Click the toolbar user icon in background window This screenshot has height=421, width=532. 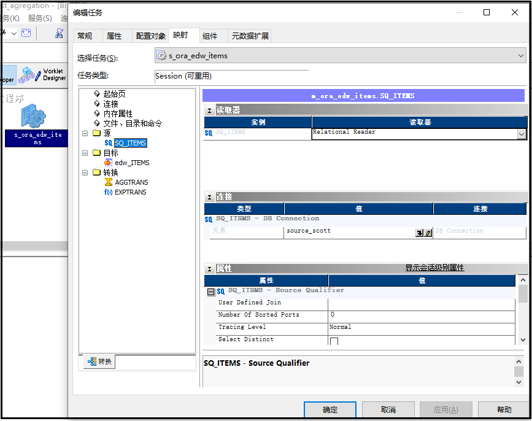point(59,33)
